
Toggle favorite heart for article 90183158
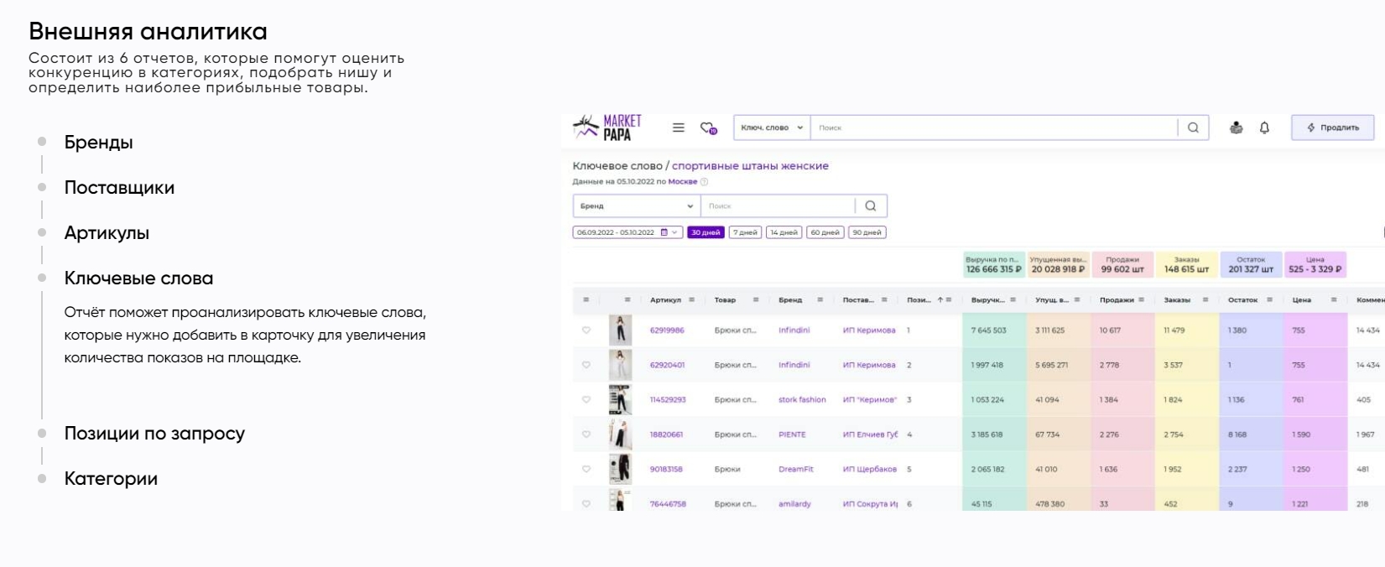[586, 469]
